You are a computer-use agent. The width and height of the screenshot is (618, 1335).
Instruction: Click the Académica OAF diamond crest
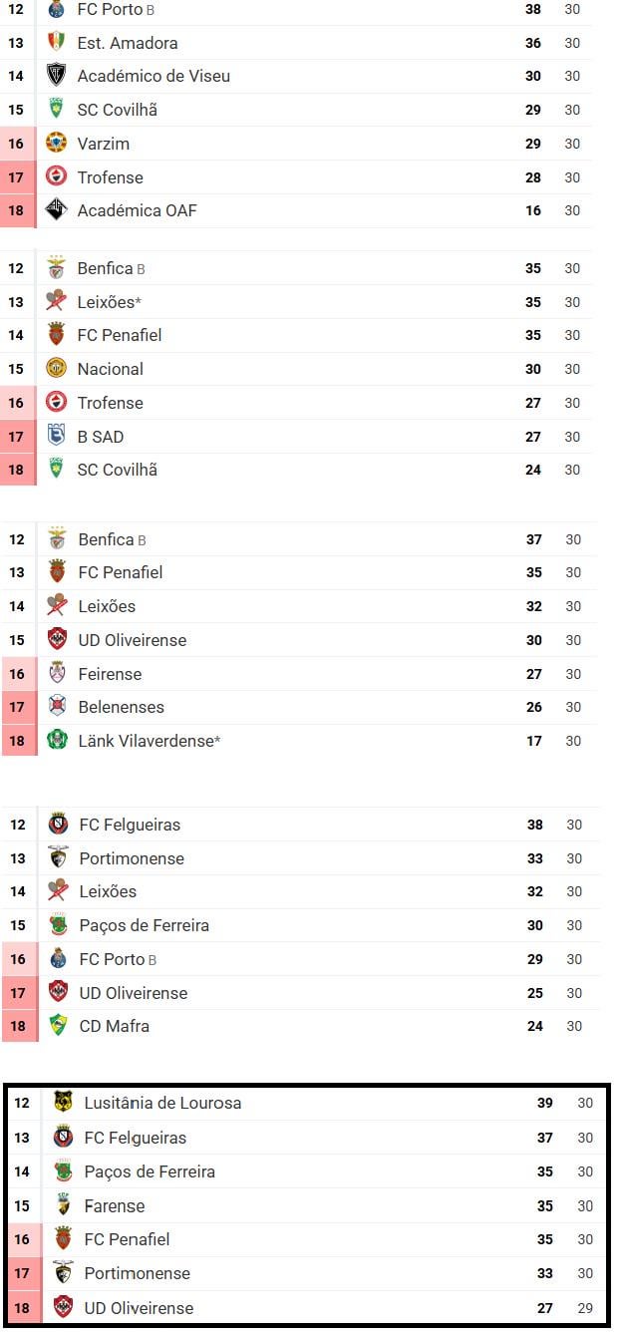(57, 210)
